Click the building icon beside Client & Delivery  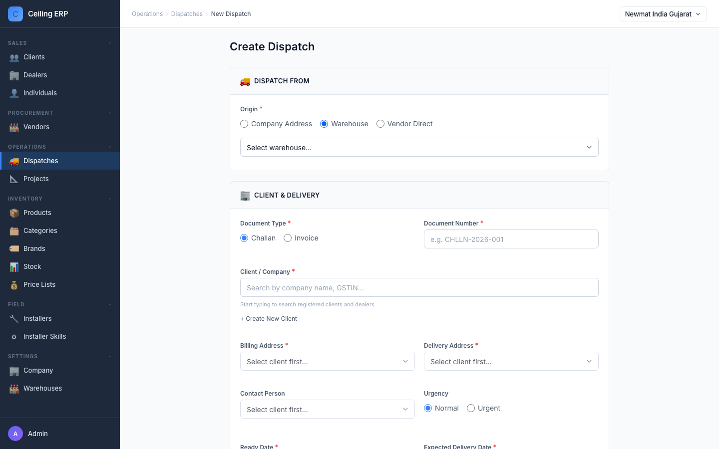245,196
